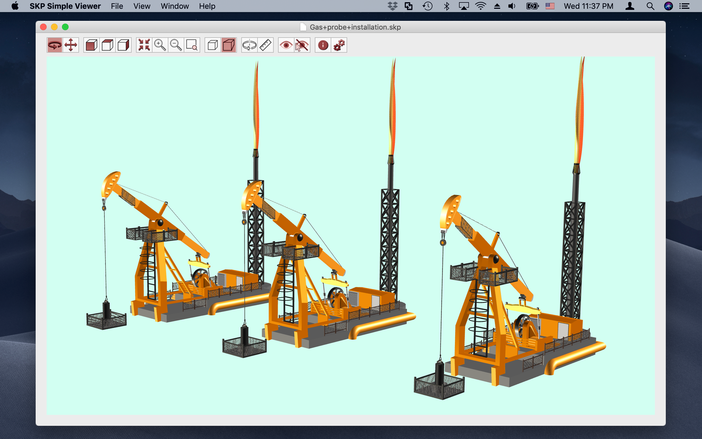Switch to right side view cube
The image size is (702, 439).
[x=123, y=45]
